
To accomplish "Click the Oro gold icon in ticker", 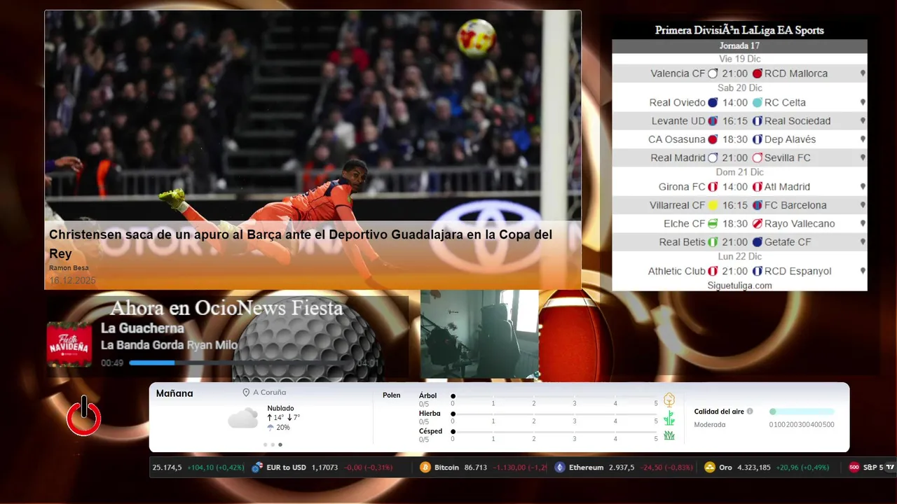I will [709, 468].
